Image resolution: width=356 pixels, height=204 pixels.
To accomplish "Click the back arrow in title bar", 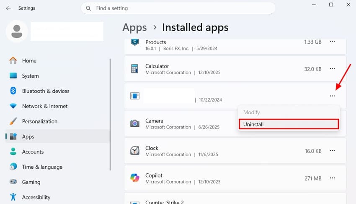I will [8, 8].
